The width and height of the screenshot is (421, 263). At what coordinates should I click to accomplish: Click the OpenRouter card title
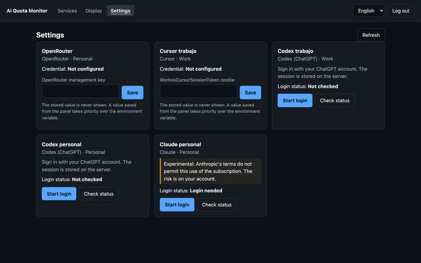click(x=57, y=51)
